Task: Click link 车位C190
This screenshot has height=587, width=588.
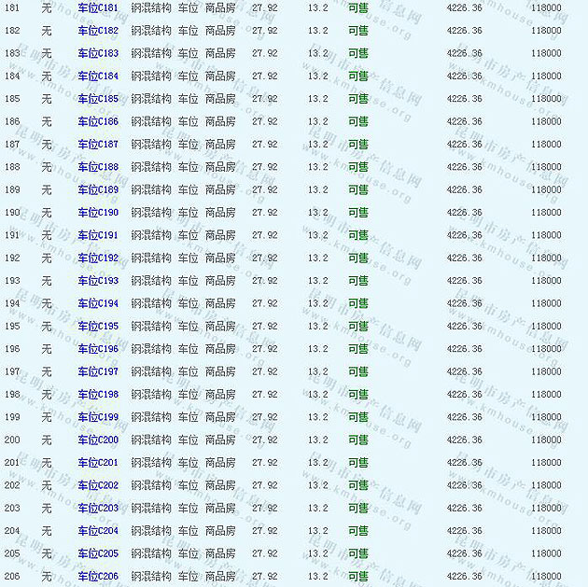Action: [98, 212]
